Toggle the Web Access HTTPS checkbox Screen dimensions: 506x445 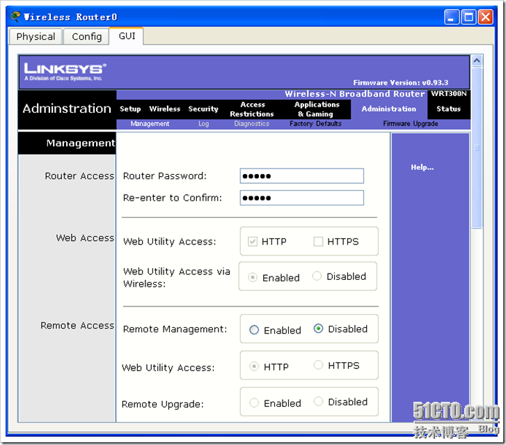tap(318, 242)
